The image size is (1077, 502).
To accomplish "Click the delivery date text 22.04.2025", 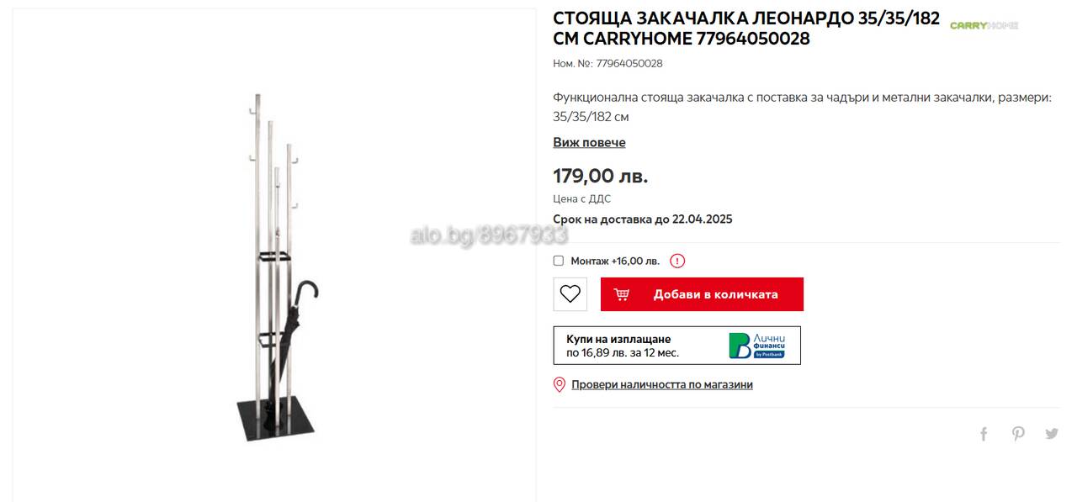I will click(702, 219).
